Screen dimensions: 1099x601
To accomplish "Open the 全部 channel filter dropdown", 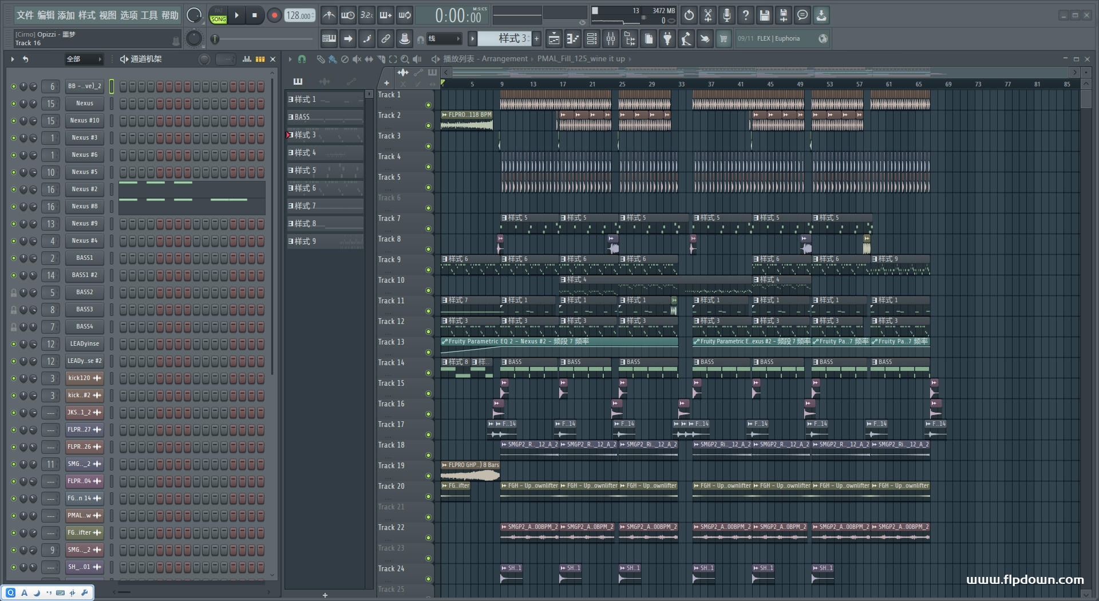I will click(84, 59).
